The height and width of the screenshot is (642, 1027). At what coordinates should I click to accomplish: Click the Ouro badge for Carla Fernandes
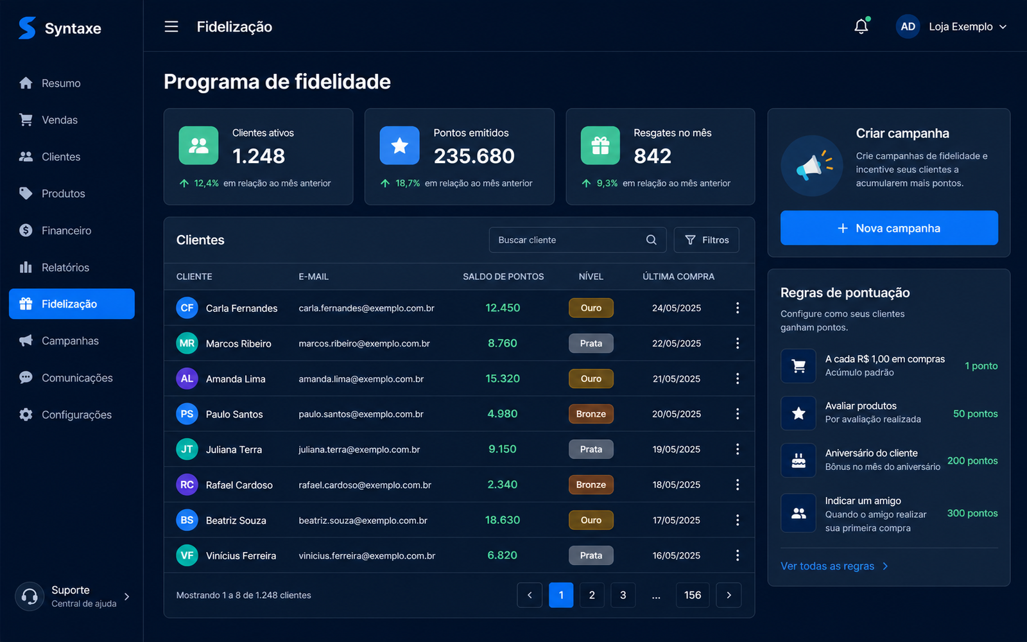click(591, 308)
